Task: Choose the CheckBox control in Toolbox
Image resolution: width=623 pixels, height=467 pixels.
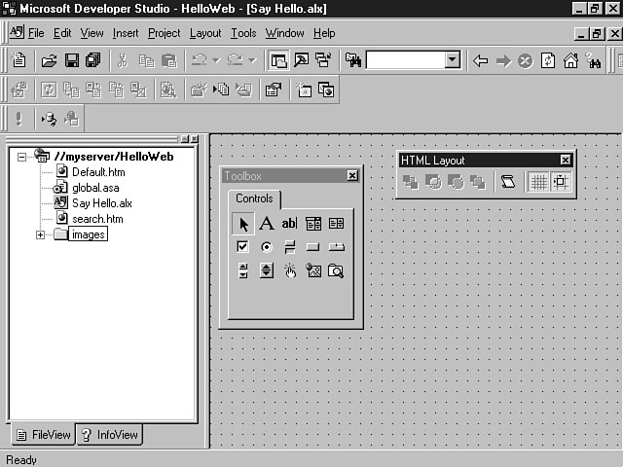Action: (243, 247)
